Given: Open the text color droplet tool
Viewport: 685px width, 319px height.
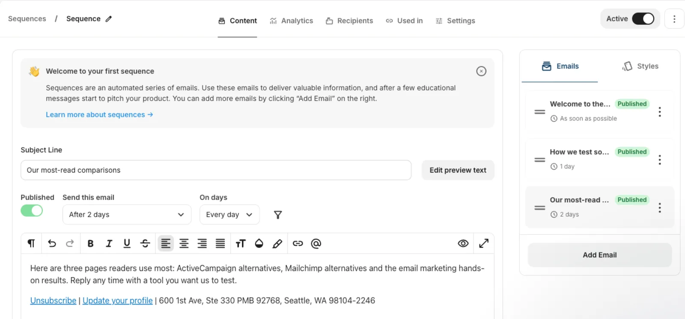Looking at the screenshot, I should tap(259, 244).
